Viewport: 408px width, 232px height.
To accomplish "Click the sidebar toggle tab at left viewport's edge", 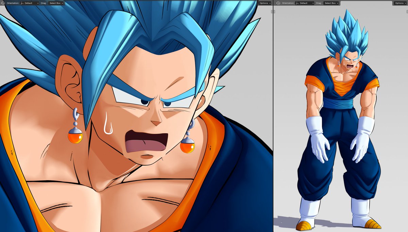I will (x=273, y=12).
